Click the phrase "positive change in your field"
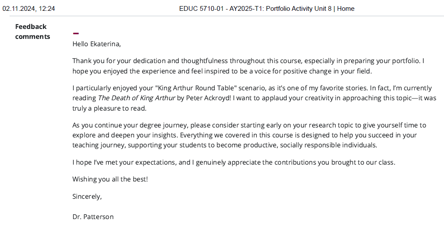 (325, 71)
